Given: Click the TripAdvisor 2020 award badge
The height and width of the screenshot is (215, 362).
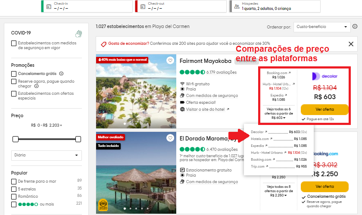Looking at the screenshot, I should click(103, 205).
